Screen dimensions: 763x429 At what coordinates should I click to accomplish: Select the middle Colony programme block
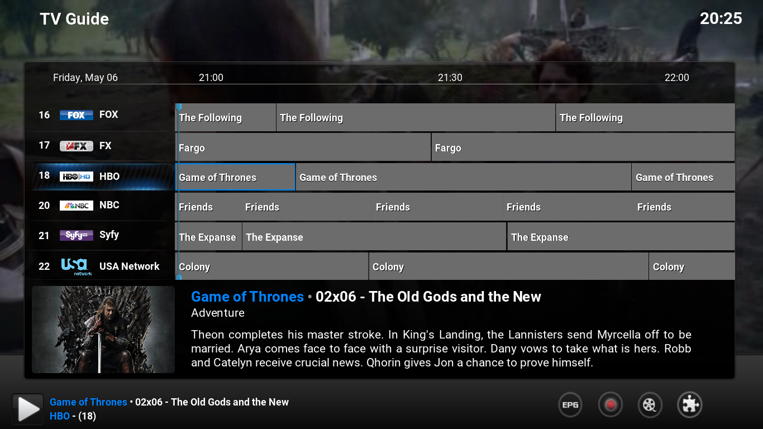pyautogui.click(x=509, y=266)
